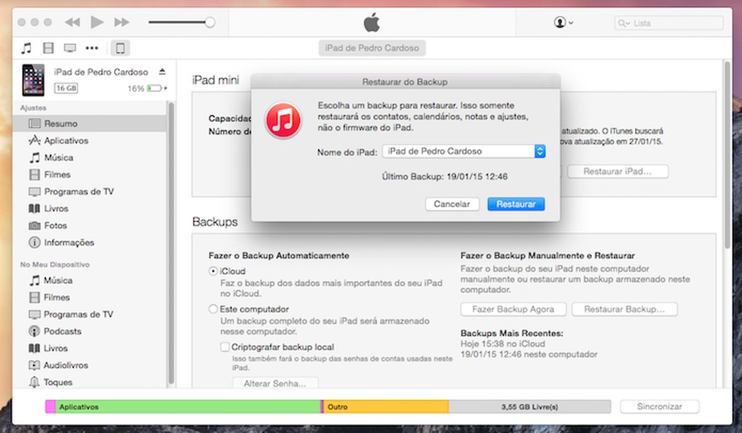This screenshot has height=433, width=742.
Task: Click the Hoje 15:38 no iCloud entry
Action: coord(502,343)
